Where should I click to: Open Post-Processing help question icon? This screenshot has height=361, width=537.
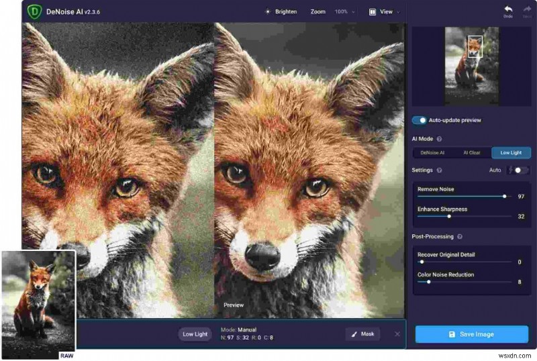click(x=460, y=237)
